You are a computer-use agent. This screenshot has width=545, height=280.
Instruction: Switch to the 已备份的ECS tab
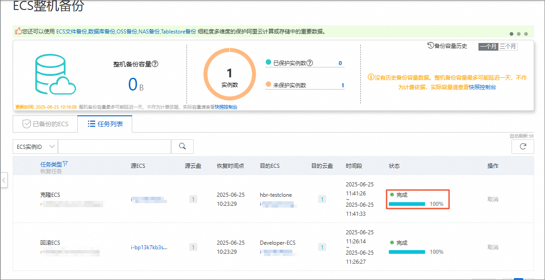pyautogui.click(x=45, y=123)
